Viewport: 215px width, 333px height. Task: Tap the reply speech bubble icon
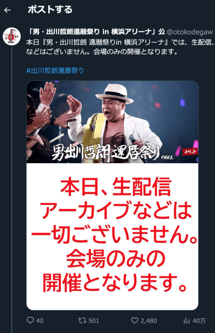coord(30,320)
